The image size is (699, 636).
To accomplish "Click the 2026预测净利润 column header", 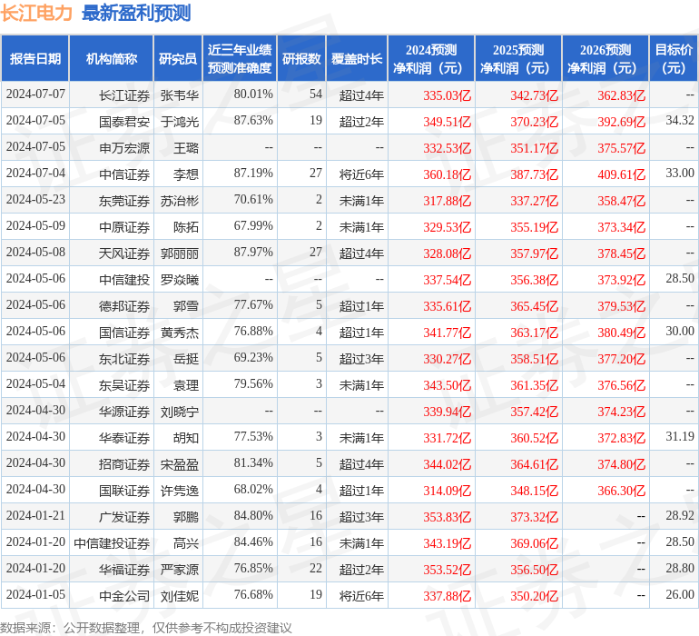I will pyautogui.click(x=605, y=58).
